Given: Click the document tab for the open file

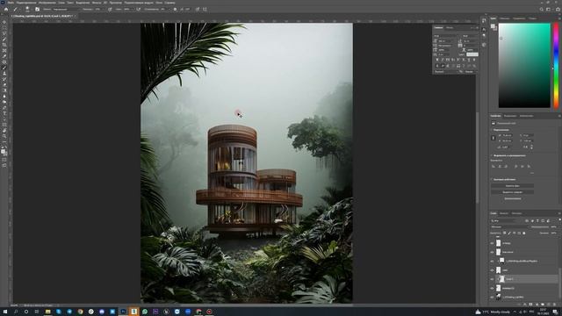Looking at the screenshot, I should 41,16.
